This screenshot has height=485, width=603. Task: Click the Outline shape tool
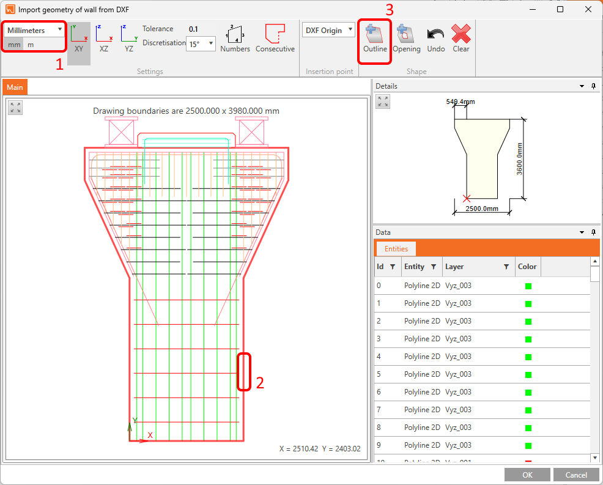[375, 39]
